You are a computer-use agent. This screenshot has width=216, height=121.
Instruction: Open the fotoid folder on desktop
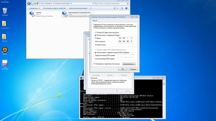click(4, 38)
